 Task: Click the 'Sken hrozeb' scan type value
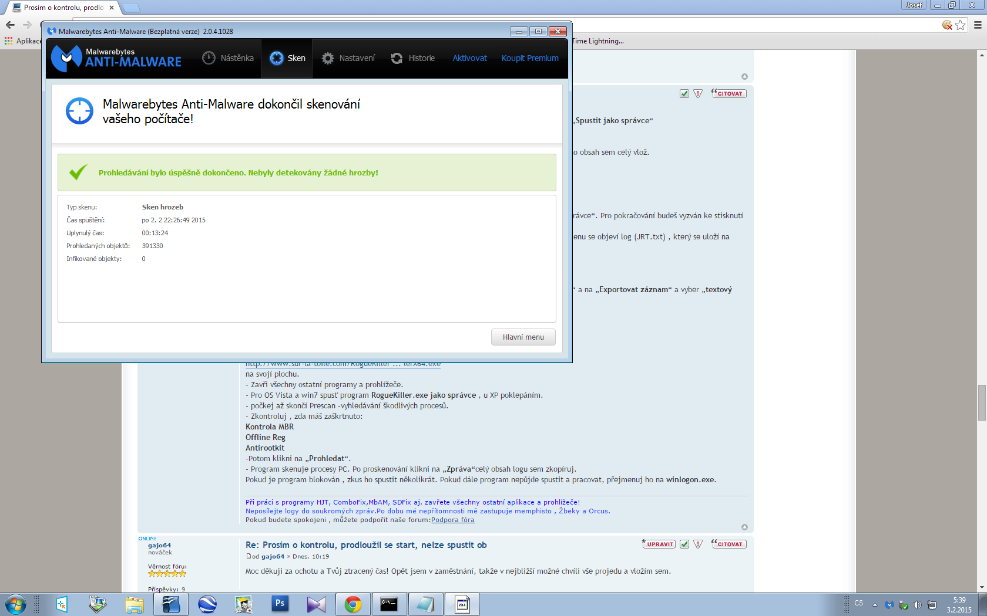(x=163, y=207)
